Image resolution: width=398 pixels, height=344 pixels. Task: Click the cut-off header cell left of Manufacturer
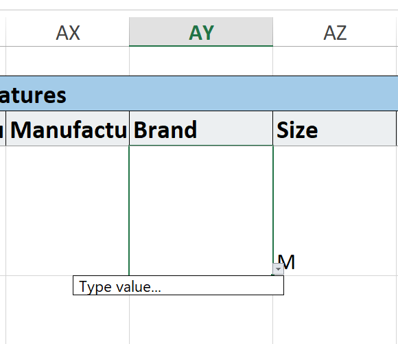coord(3,128)
